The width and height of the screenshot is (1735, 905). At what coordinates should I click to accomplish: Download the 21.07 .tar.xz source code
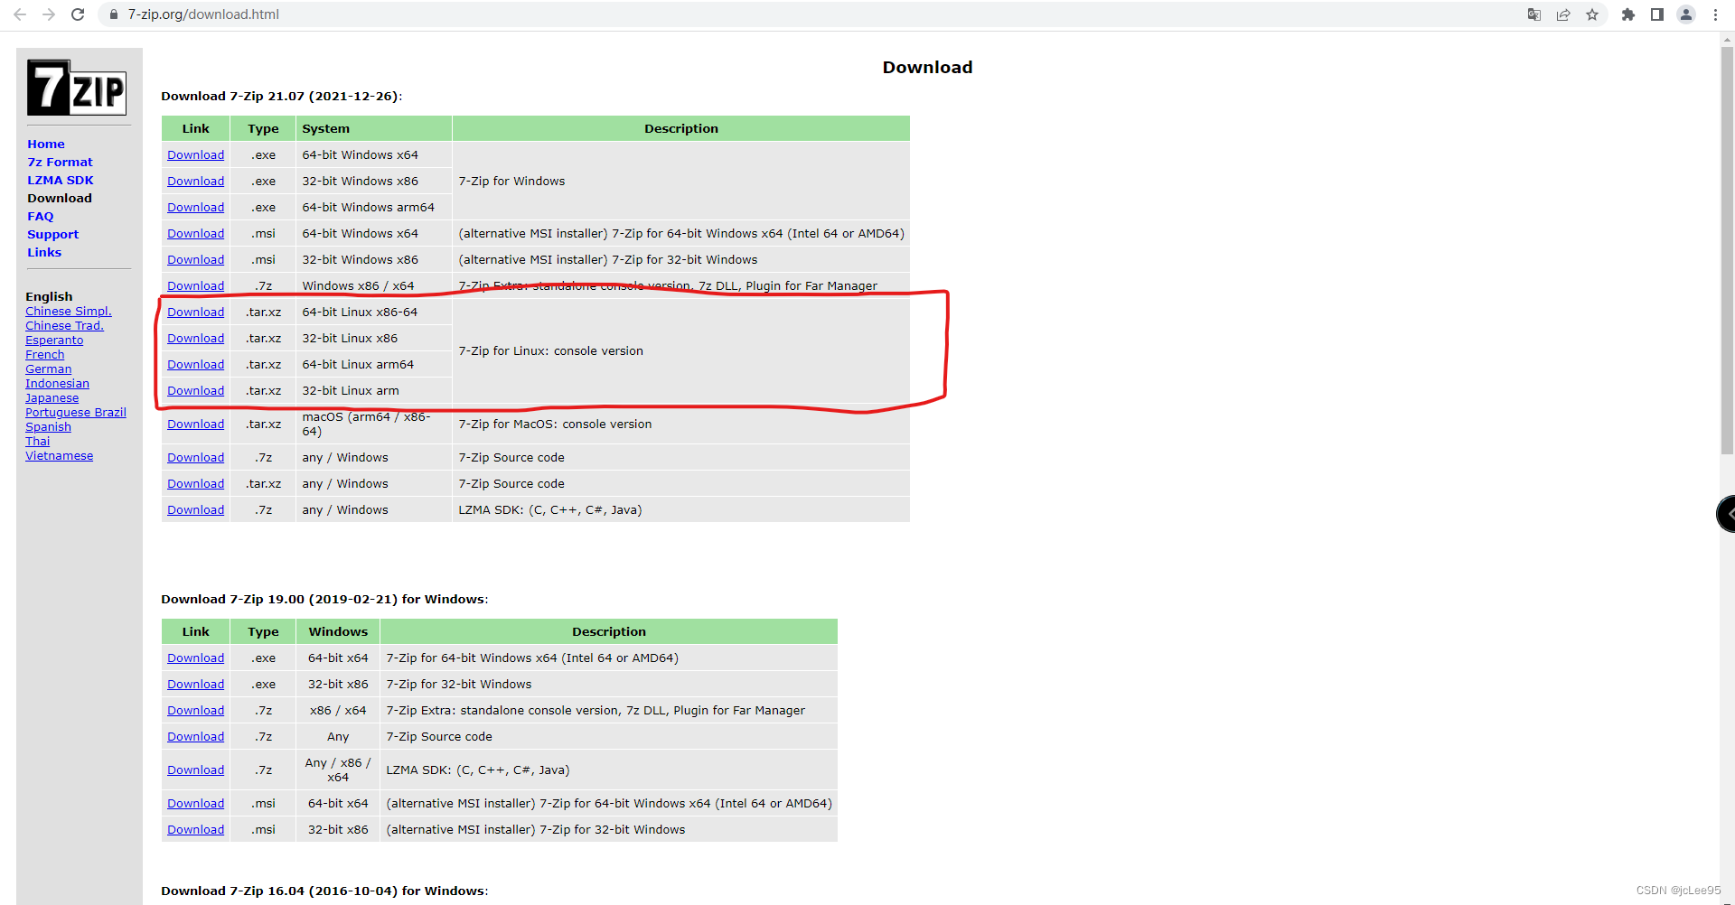pyautogui.click(x=195, y=484)
